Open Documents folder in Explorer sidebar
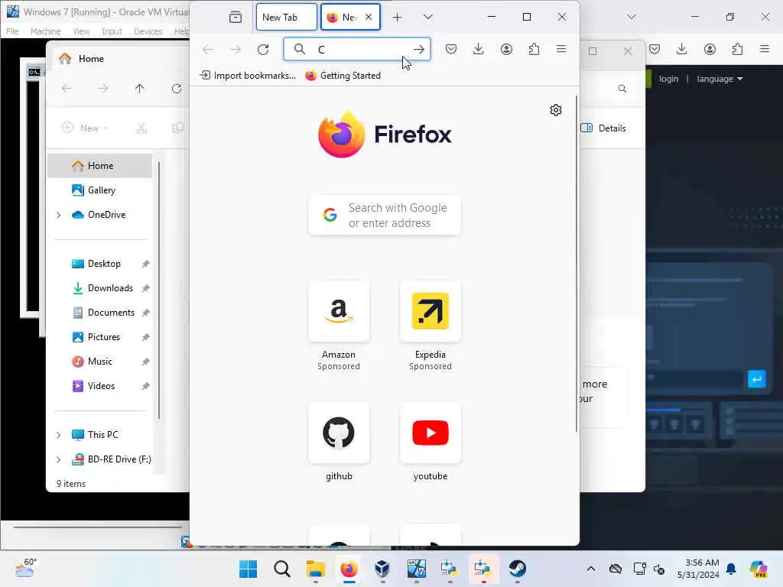Image resolution: width=783 pixels, height=587 pixels. pyautogui.click(x=111, y=313)
